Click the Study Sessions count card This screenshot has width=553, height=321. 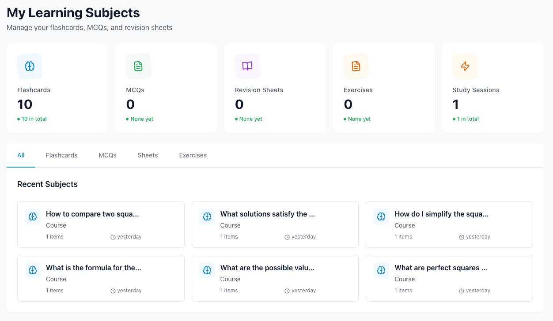(492, 88)
